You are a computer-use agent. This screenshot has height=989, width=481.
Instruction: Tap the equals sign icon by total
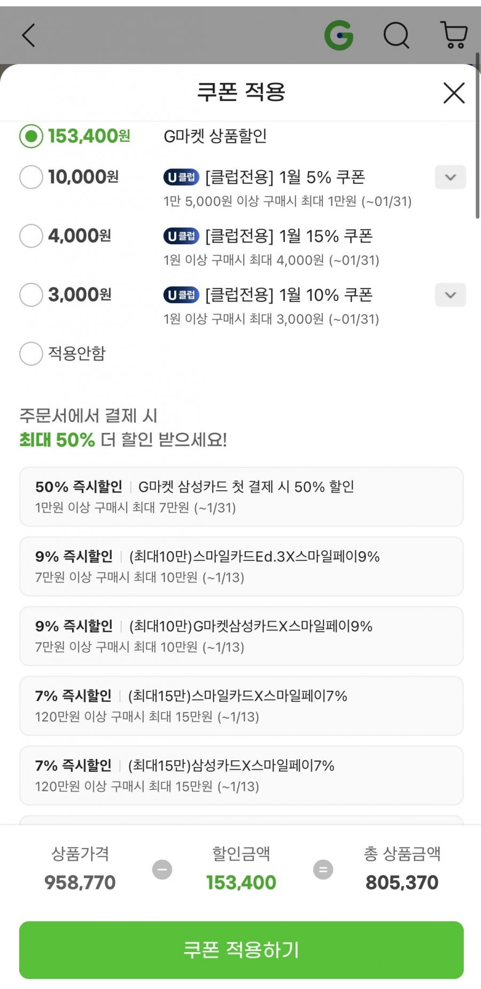point(323,869)
